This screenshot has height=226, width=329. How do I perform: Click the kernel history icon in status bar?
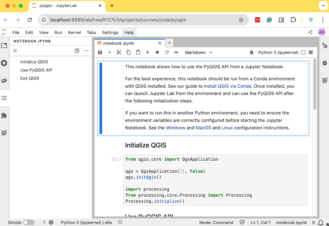click(x=120, y=222)
